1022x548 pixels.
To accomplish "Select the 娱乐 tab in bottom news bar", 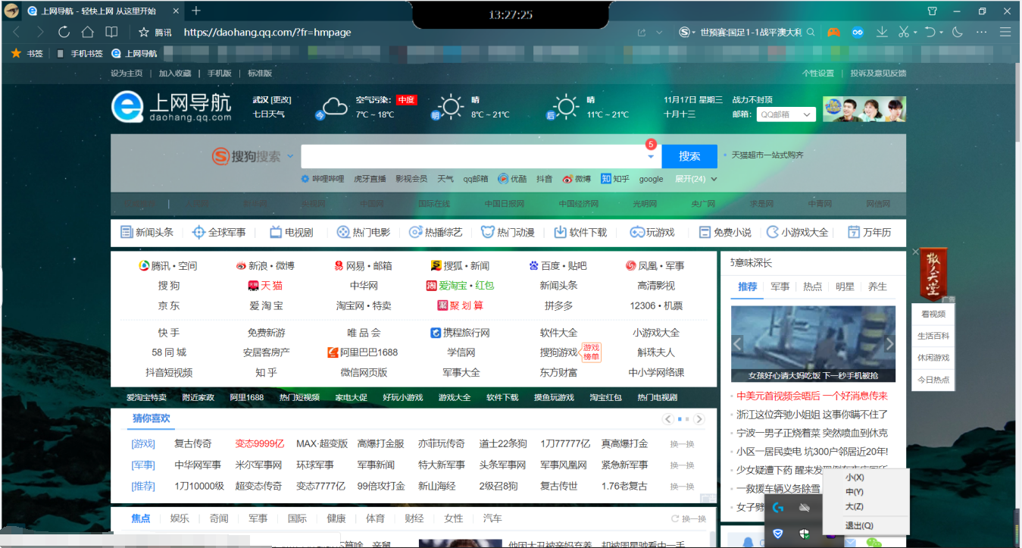I will tap(180, 518).
